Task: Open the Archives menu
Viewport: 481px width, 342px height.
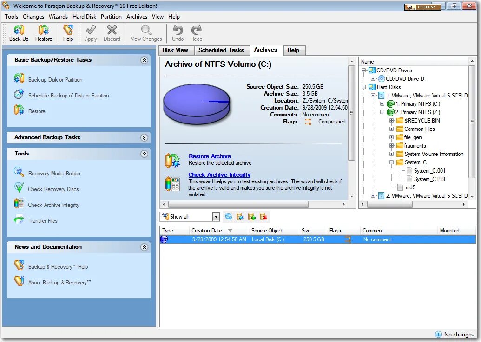Action: point(137,17)
